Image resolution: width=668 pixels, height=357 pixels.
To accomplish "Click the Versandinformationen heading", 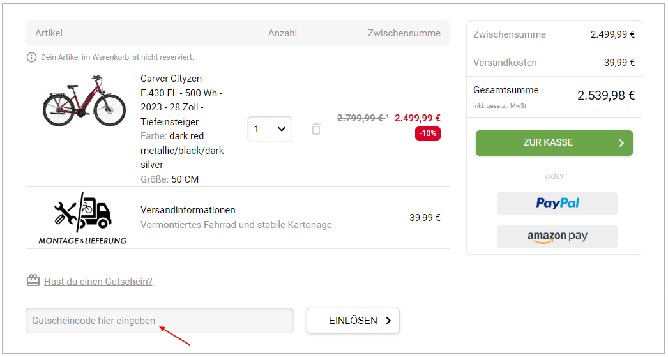I will (188, 210).
